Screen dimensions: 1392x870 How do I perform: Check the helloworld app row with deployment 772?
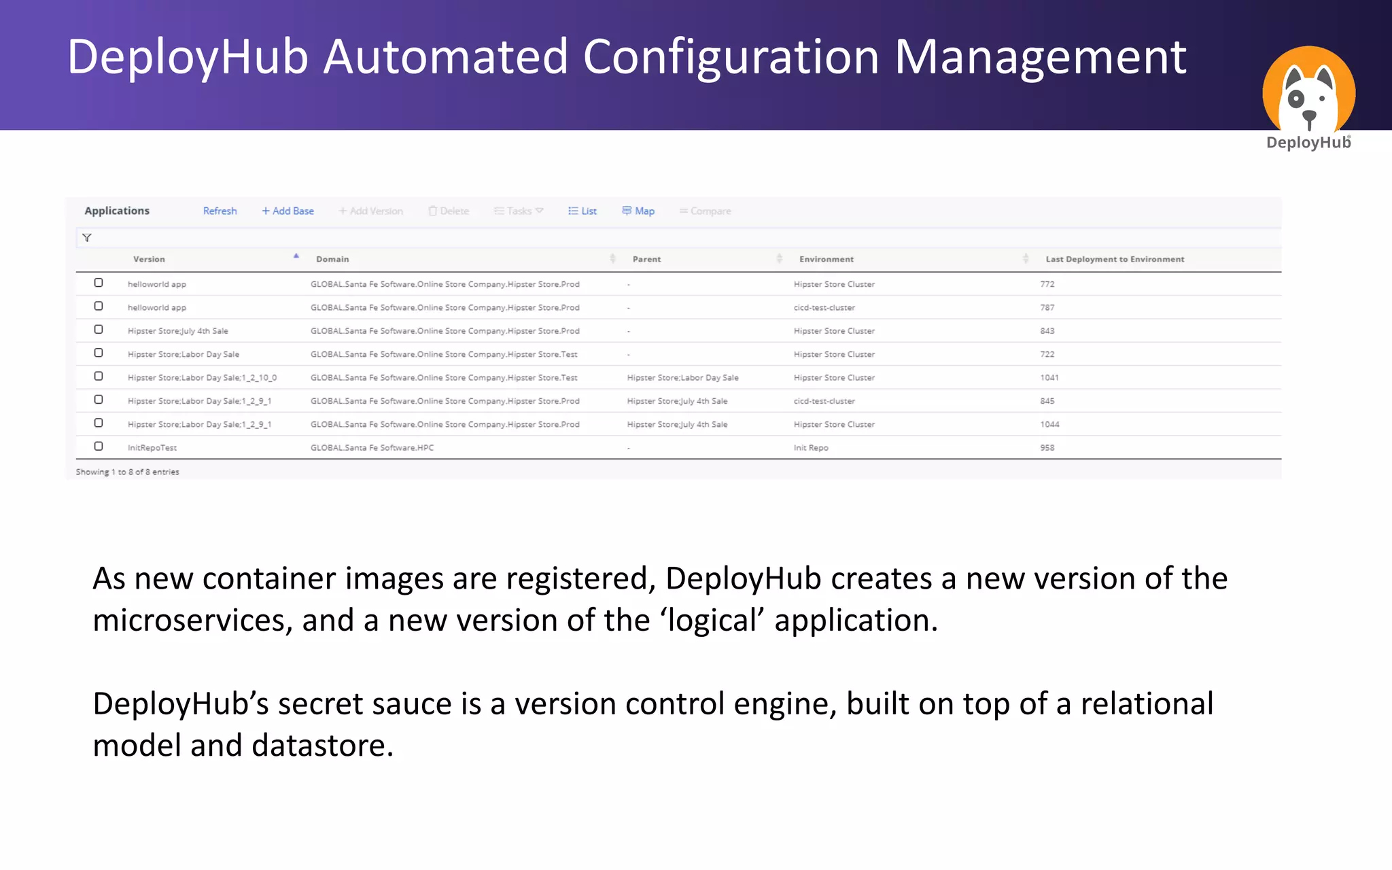[x=99, y=283]
